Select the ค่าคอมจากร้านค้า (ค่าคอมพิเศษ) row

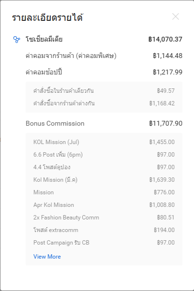click(104, 56)
